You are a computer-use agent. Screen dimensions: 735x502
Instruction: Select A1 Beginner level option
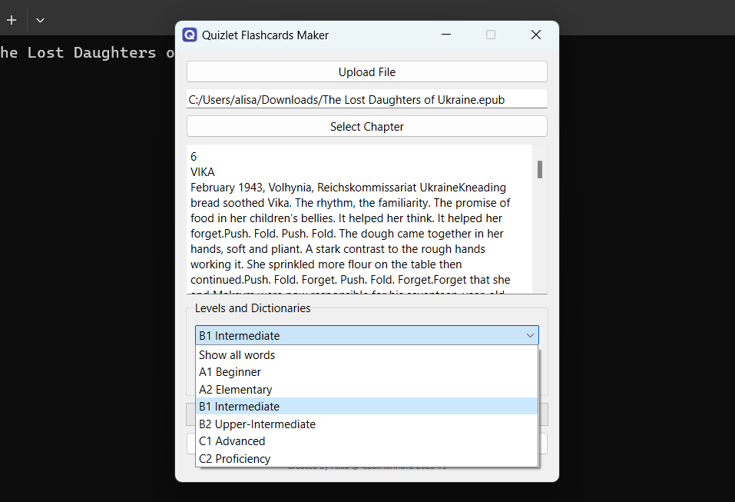[366, 372]
